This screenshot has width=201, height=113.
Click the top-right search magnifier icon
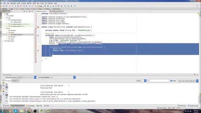tap(197, 6)
